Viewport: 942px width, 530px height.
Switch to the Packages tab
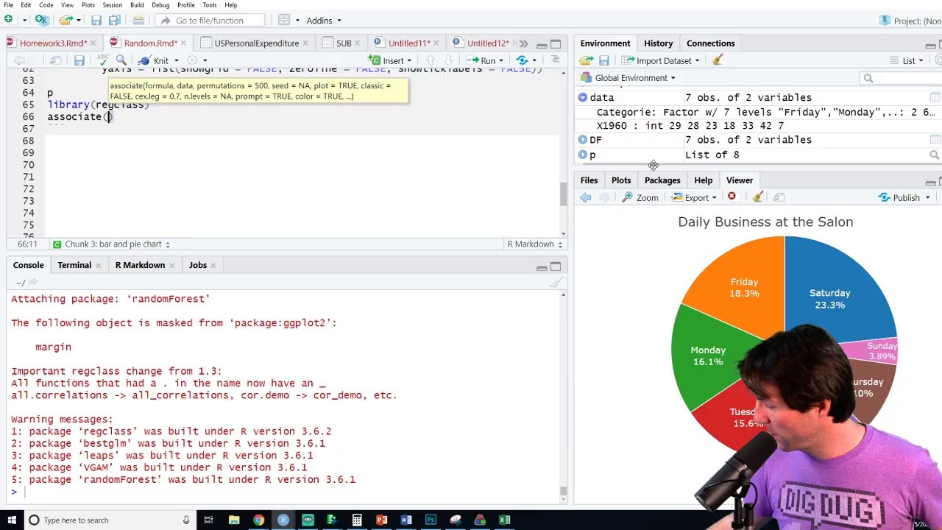[x=662, y=180]
